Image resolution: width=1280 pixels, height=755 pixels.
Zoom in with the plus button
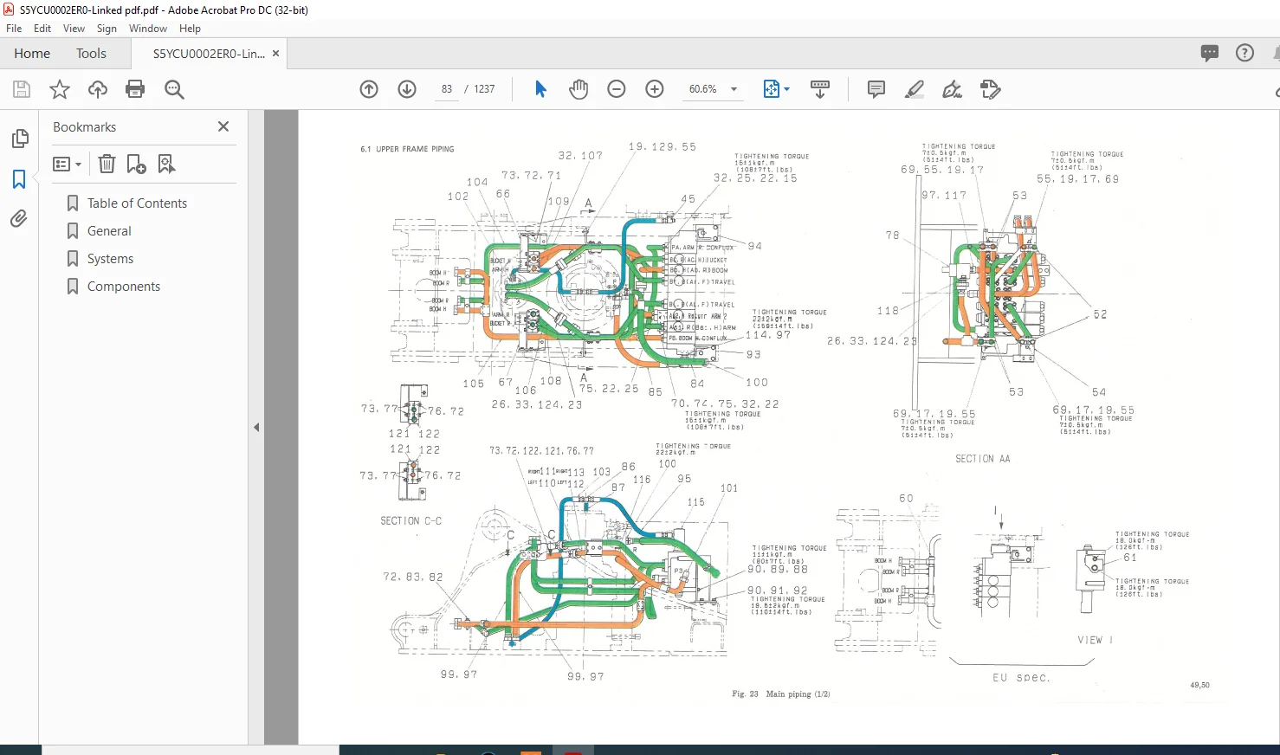pos(655,89)
